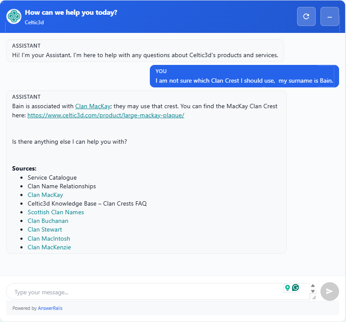Open the Clan Stewart source link
Viewport: 346px width, 322px height.
click(x=45, y=229)
